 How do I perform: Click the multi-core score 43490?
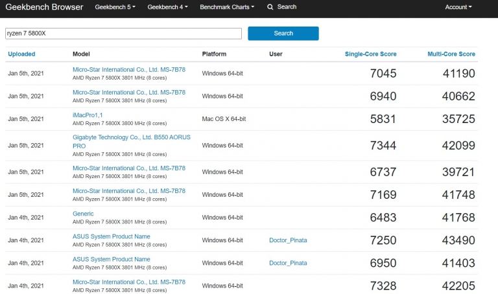pos(458,240)
